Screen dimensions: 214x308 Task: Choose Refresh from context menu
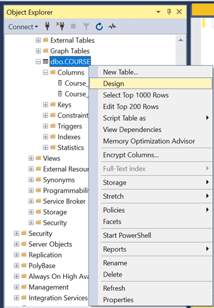151,288
